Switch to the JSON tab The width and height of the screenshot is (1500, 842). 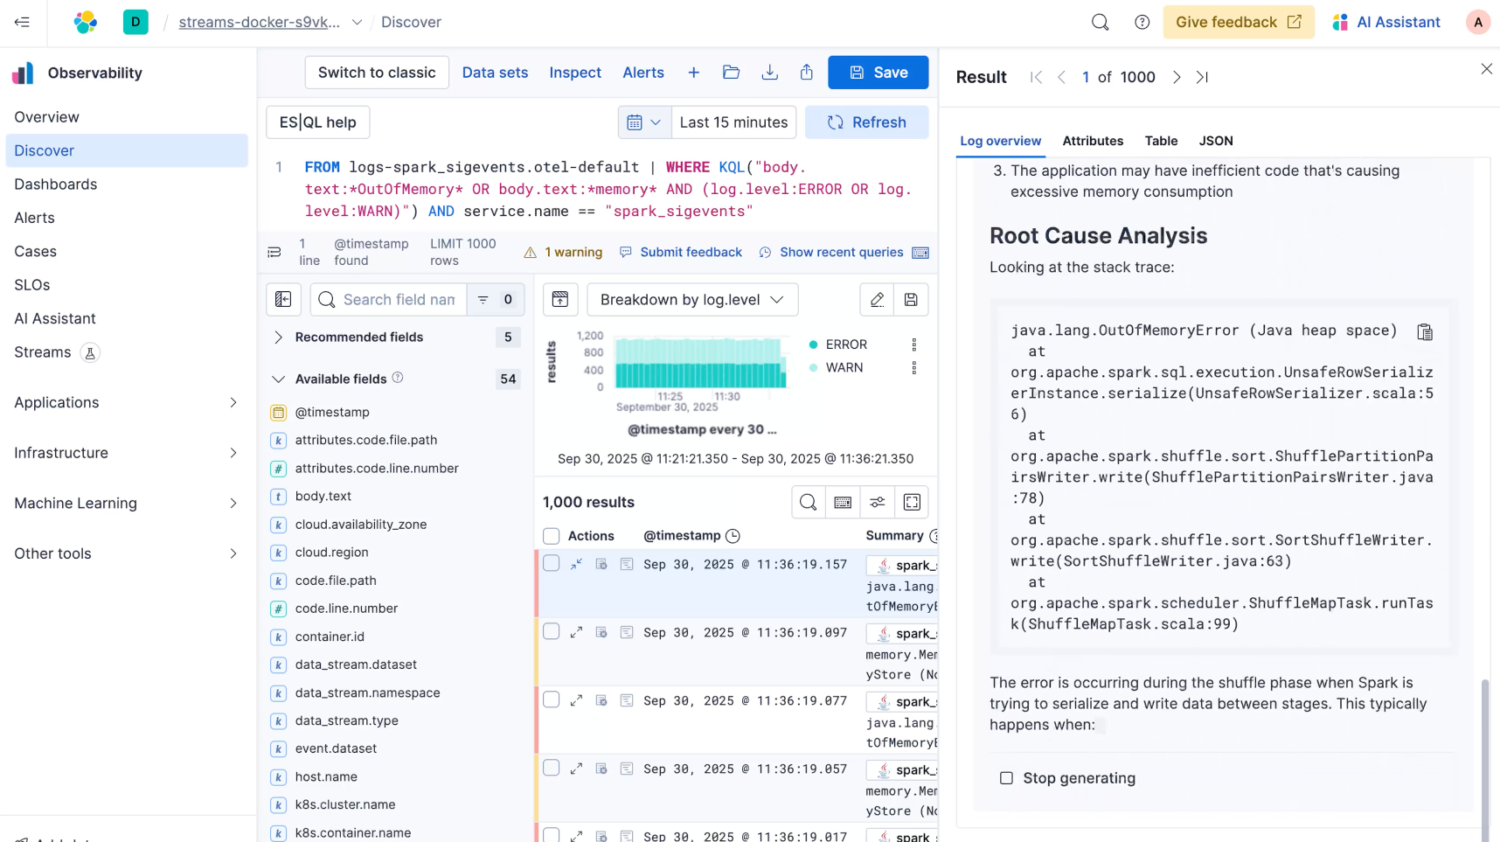(x=1215, y=141)
